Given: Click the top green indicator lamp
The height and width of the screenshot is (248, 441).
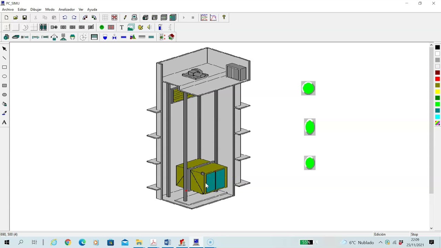Looking at the screenshot, I should (308, 89).
